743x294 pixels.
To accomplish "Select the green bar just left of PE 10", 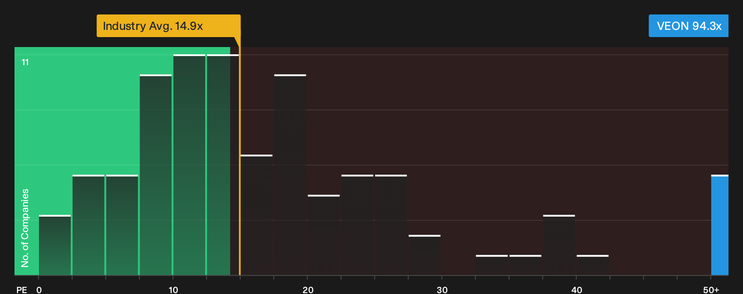I will 156,175.
